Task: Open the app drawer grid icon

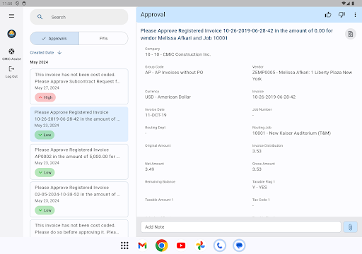Action: point(124,246)
